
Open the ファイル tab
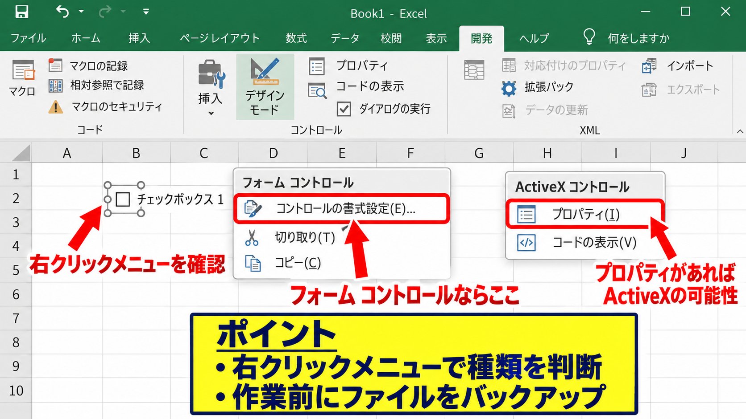pos(29,38)
